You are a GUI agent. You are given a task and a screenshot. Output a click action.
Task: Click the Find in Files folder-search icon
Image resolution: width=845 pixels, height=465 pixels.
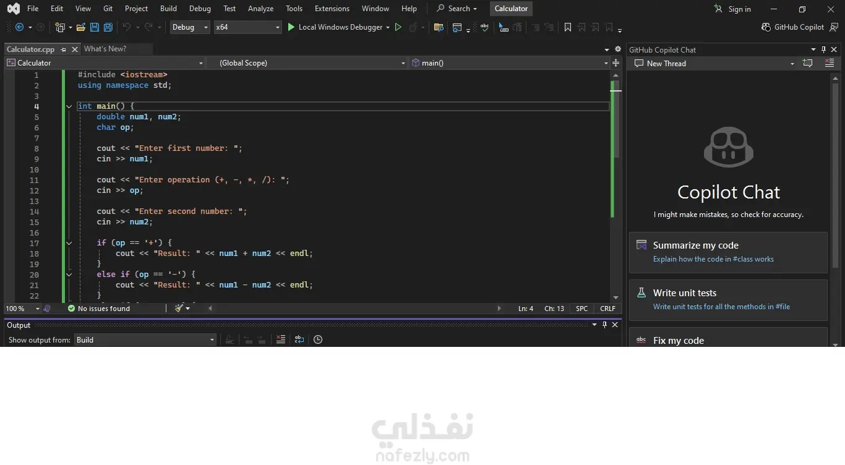439,27
